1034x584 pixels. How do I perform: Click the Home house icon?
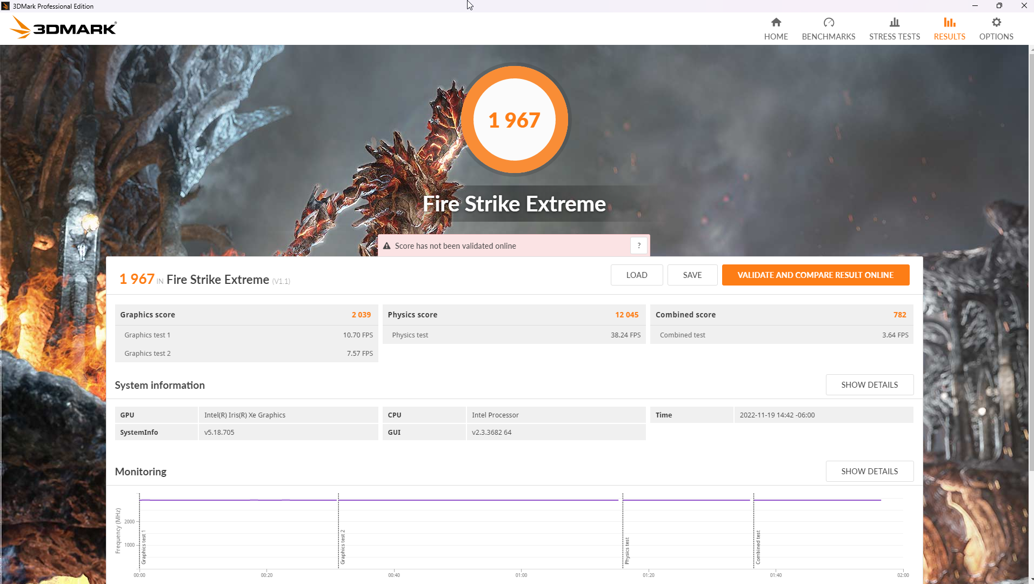coord(776,22)
